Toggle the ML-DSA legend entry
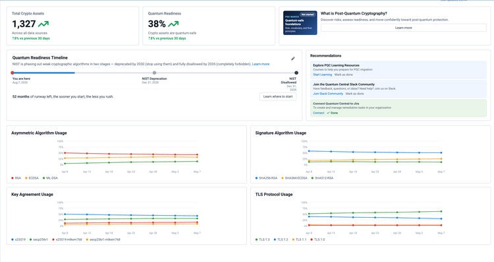This screenshot has width=494, height=262. 50,178
